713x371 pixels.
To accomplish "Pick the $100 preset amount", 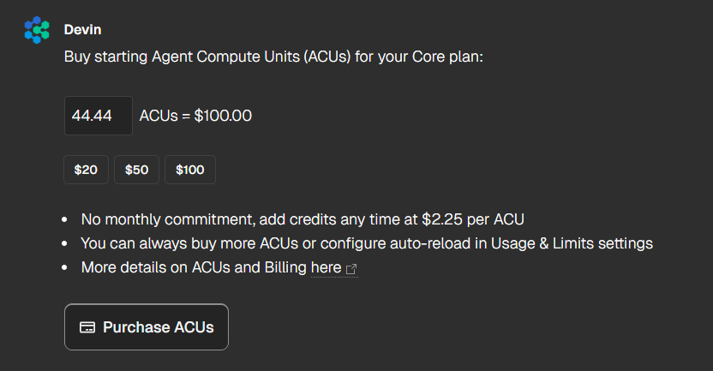I will tap(189, 170).
